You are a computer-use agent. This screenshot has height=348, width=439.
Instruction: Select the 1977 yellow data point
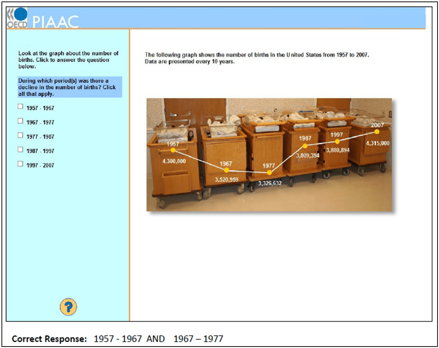269,173
